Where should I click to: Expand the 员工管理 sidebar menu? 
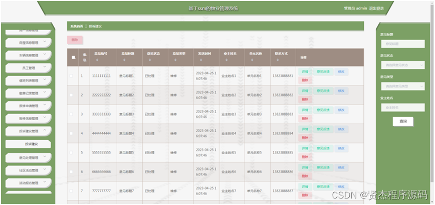click(x=29, y=68)
